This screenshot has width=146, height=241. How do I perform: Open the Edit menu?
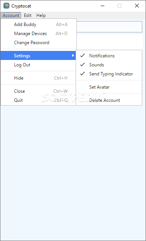[x=28, y=15]
